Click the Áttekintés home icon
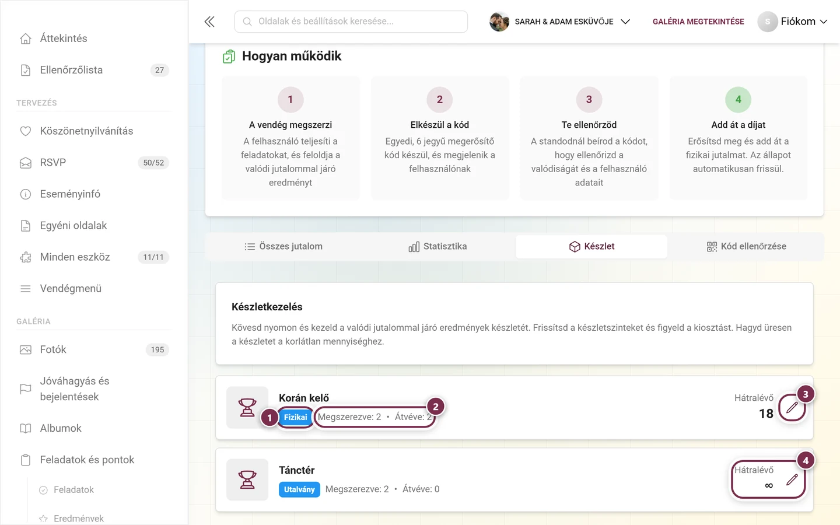 point(26,38)
